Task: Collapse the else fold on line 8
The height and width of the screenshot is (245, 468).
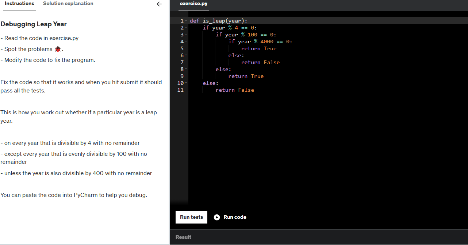Action: click(x=187, y=70)
